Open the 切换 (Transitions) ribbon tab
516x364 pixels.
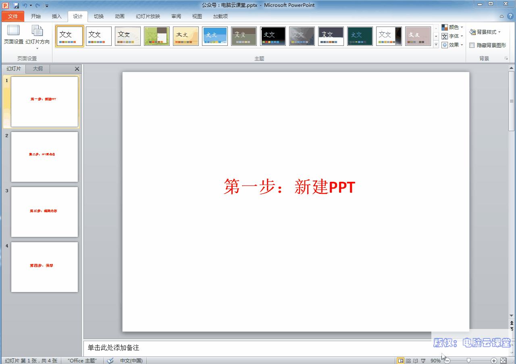pyautogui.click(x=98, y=16)
